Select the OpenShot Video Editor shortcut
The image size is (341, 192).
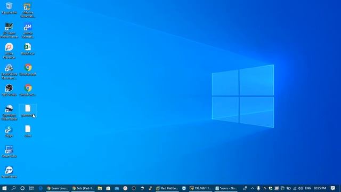(x=9, y=113)
